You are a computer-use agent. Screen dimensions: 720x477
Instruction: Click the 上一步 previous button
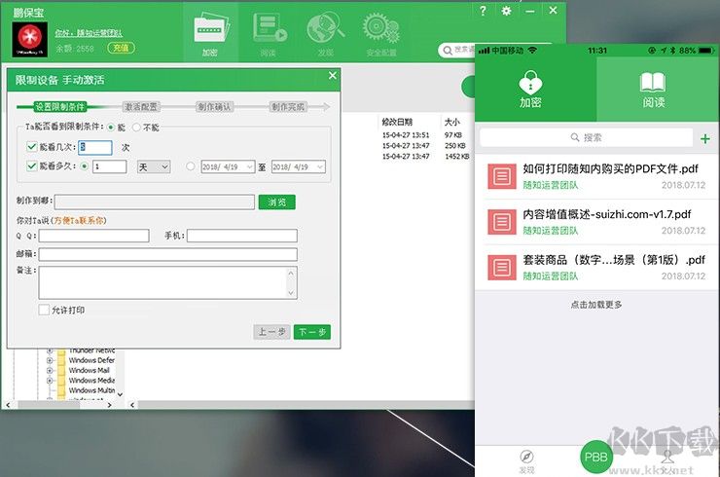[271, 332]
